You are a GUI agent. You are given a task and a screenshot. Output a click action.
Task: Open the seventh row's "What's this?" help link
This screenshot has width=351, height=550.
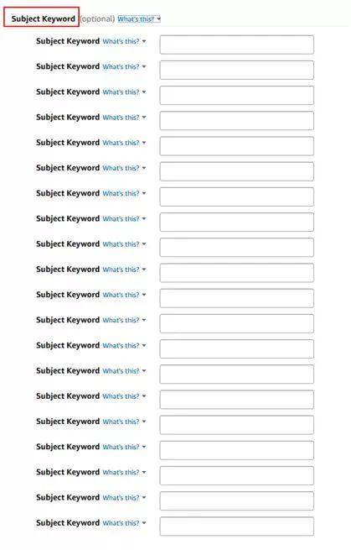click(121, 193)
